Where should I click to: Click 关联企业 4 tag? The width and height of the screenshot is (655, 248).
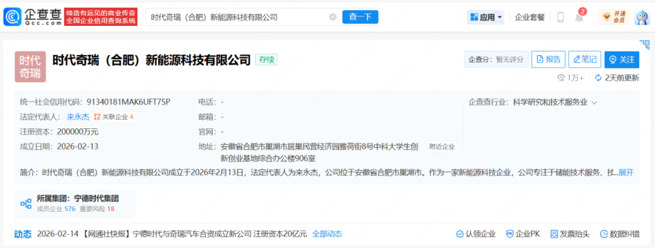(113, 117)
